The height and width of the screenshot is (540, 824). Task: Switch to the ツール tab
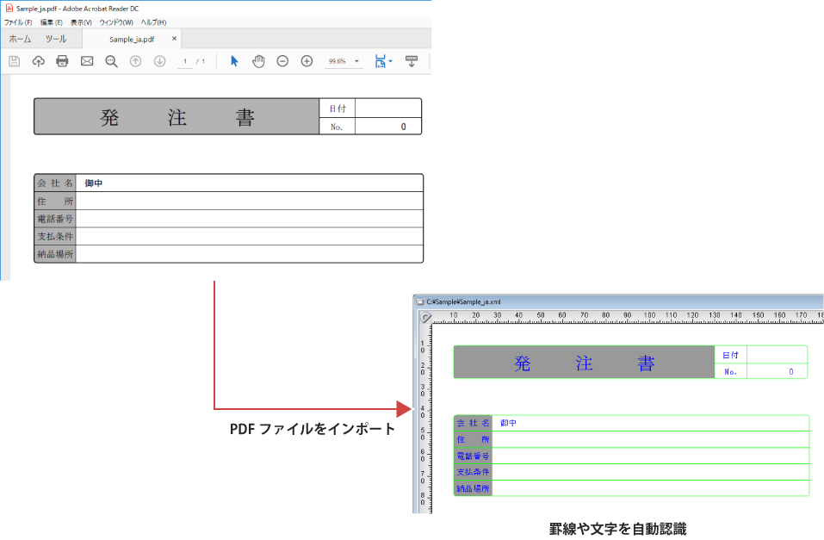(x=56, y=39)
